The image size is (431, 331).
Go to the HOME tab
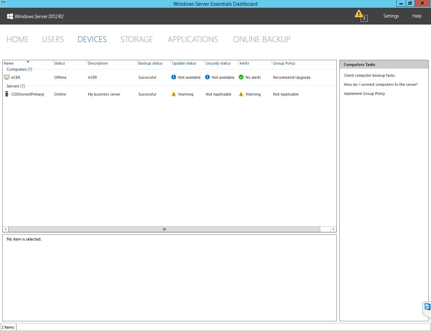pyautogui.click(x=18, y=39)
